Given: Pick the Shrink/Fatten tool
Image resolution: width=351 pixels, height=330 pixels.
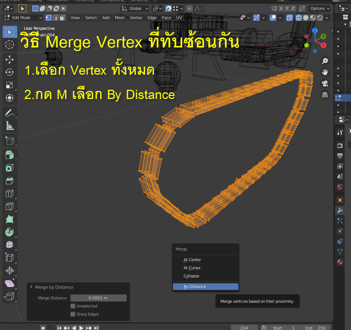Looking at the screenshot, I should coord(10,270).
